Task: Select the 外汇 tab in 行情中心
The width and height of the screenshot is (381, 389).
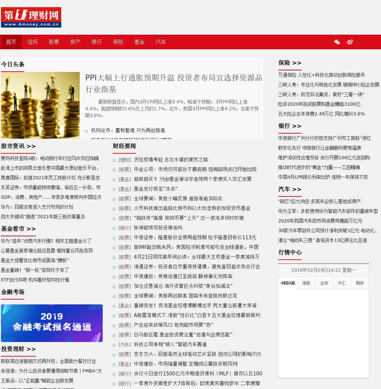Action: pyautogui.click(x=342, y=283)
